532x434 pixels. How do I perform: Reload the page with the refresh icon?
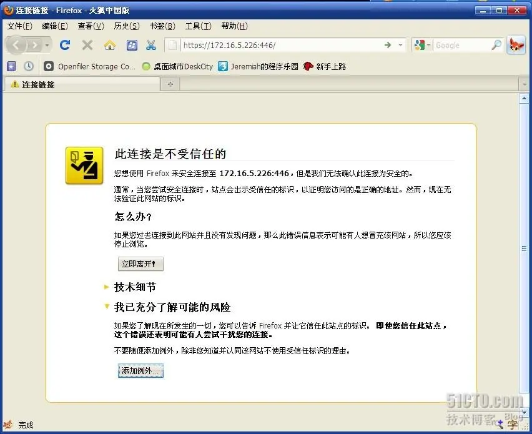coord(65,45)
